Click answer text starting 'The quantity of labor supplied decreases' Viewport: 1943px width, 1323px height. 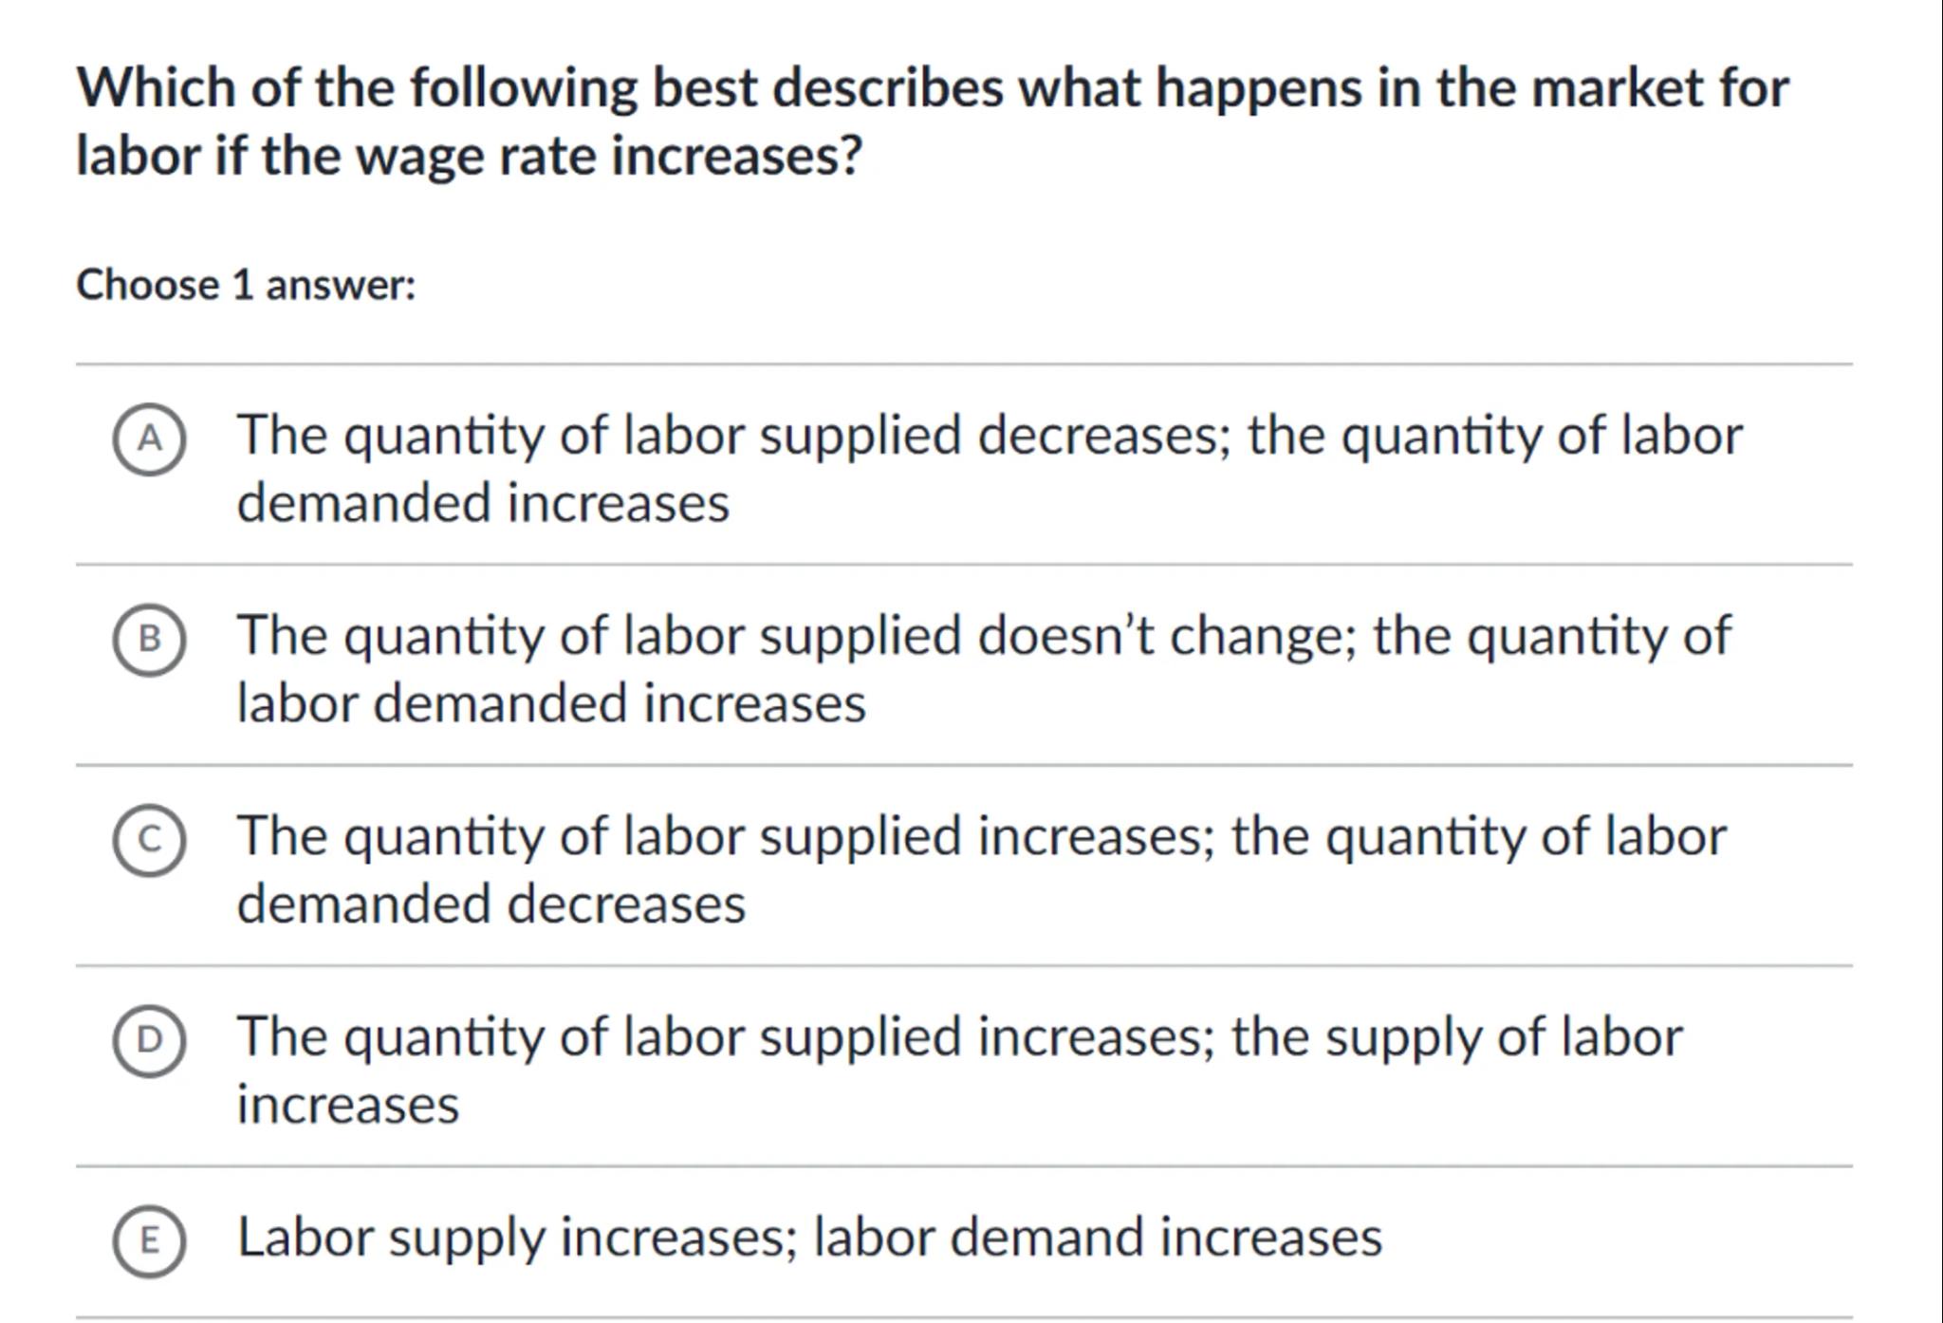point(989,436)
